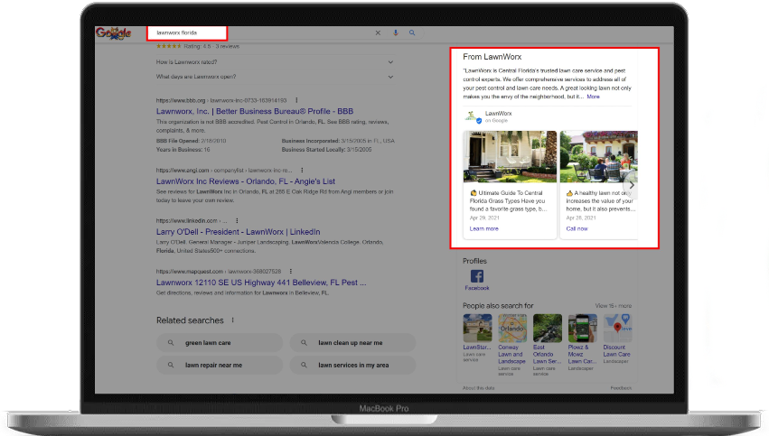Click the mapquest.com URL above the Belleview result

click(x=219, y=272)
